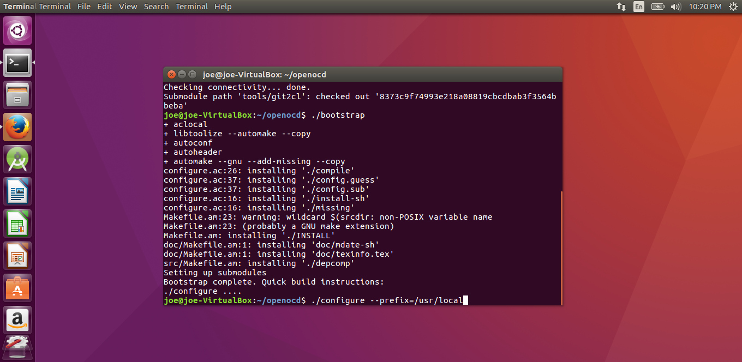Open the session power gear menu
742x362 pixels.
[732, 7]
